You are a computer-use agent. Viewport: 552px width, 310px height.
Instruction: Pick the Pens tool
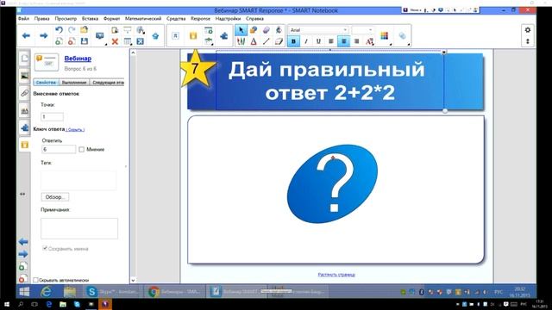pyautogui.click(x=241, y=41)
